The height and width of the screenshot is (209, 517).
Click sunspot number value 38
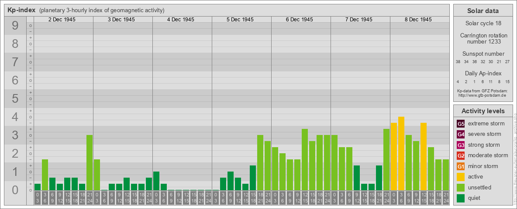[x=458, y=62]
